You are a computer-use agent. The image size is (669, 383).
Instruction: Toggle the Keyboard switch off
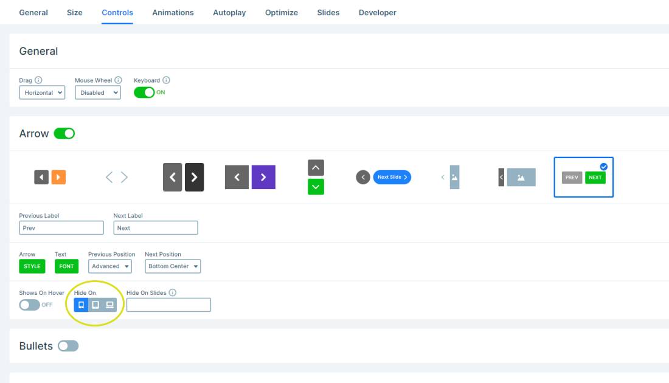144,92
